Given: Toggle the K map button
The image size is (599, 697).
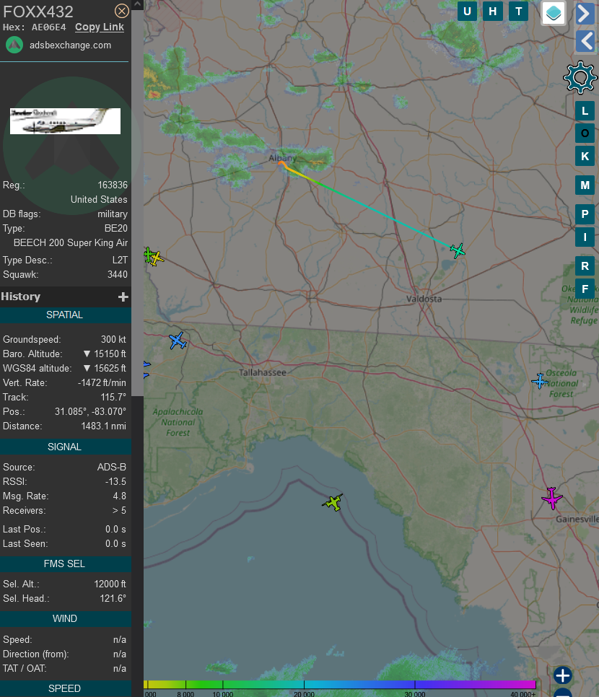Looking at the screenshot, I should pyautogui.click(x=585, y=157).
